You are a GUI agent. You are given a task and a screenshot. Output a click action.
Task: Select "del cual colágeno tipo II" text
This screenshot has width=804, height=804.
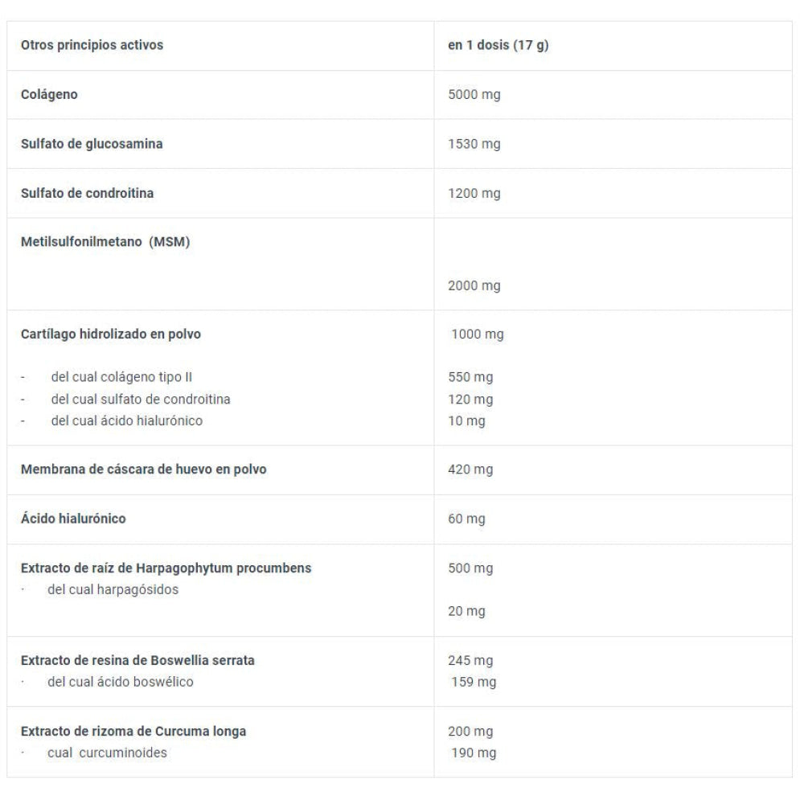[121, 377]
